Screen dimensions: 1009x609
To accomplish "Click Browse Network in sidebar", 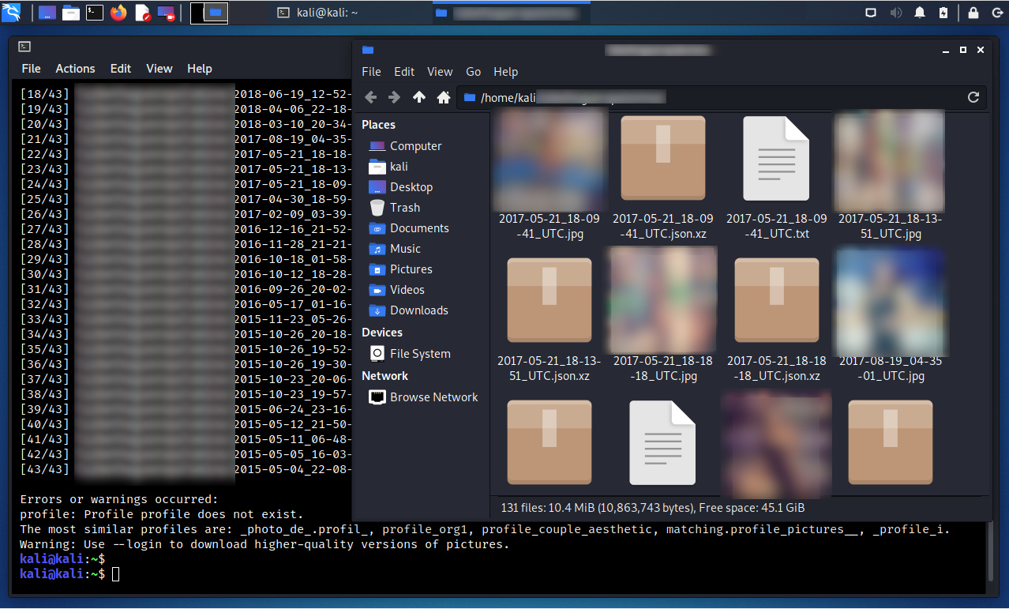I will coord(433,397).
